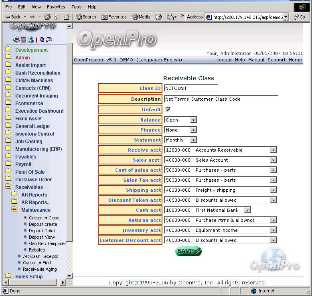The width and height of the screenshot is (312, 296).
Task: Open the Favorites menu
Action: [x=56, y=7]
